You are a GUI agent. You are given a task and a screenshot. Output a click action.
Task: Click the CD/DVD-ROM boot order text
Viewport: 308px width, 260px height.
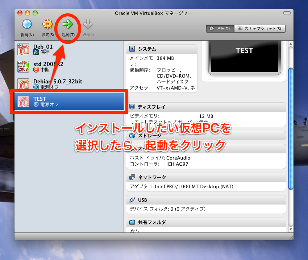(x=174, y=76)
